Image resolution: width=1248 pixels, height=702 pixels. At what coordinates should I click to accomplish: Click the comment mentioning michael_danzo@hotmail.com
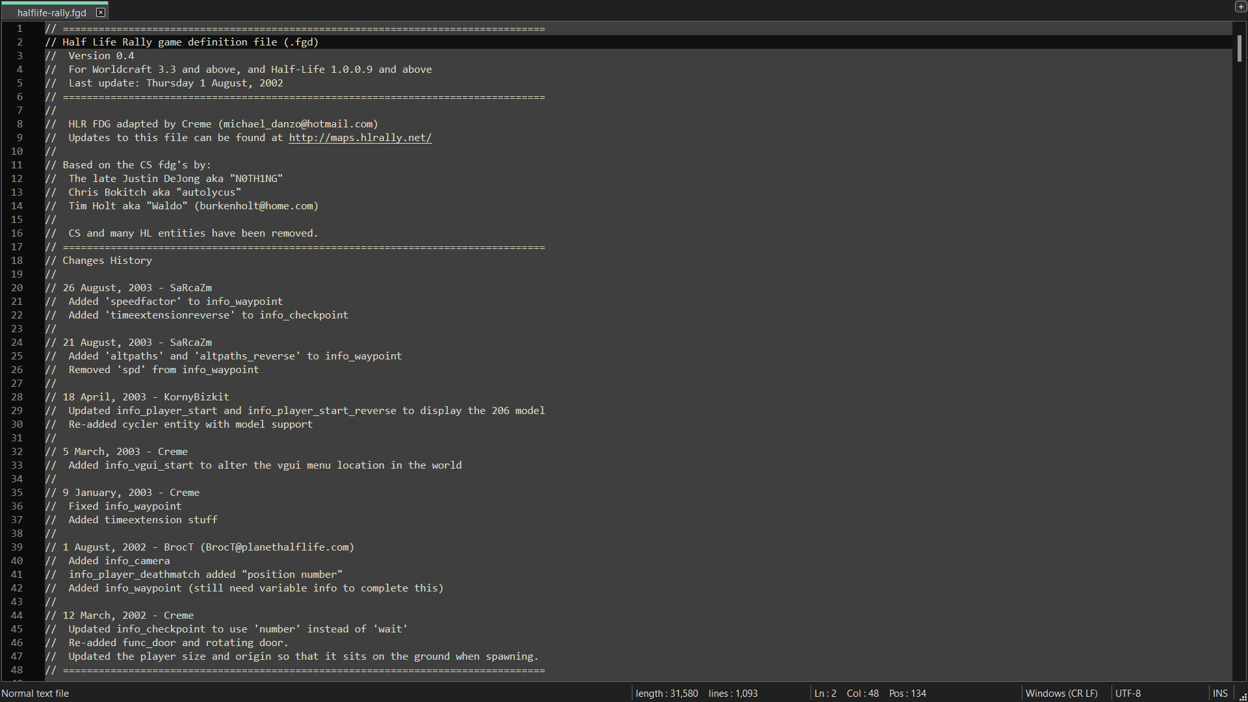click(211, 123)
